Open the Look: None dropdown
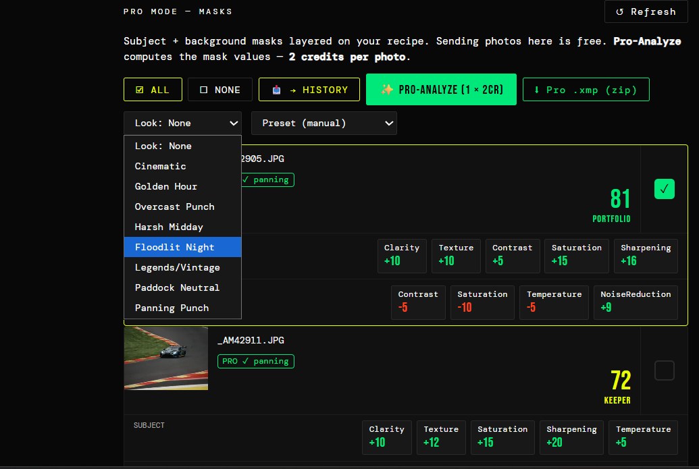 click(183, 123)
